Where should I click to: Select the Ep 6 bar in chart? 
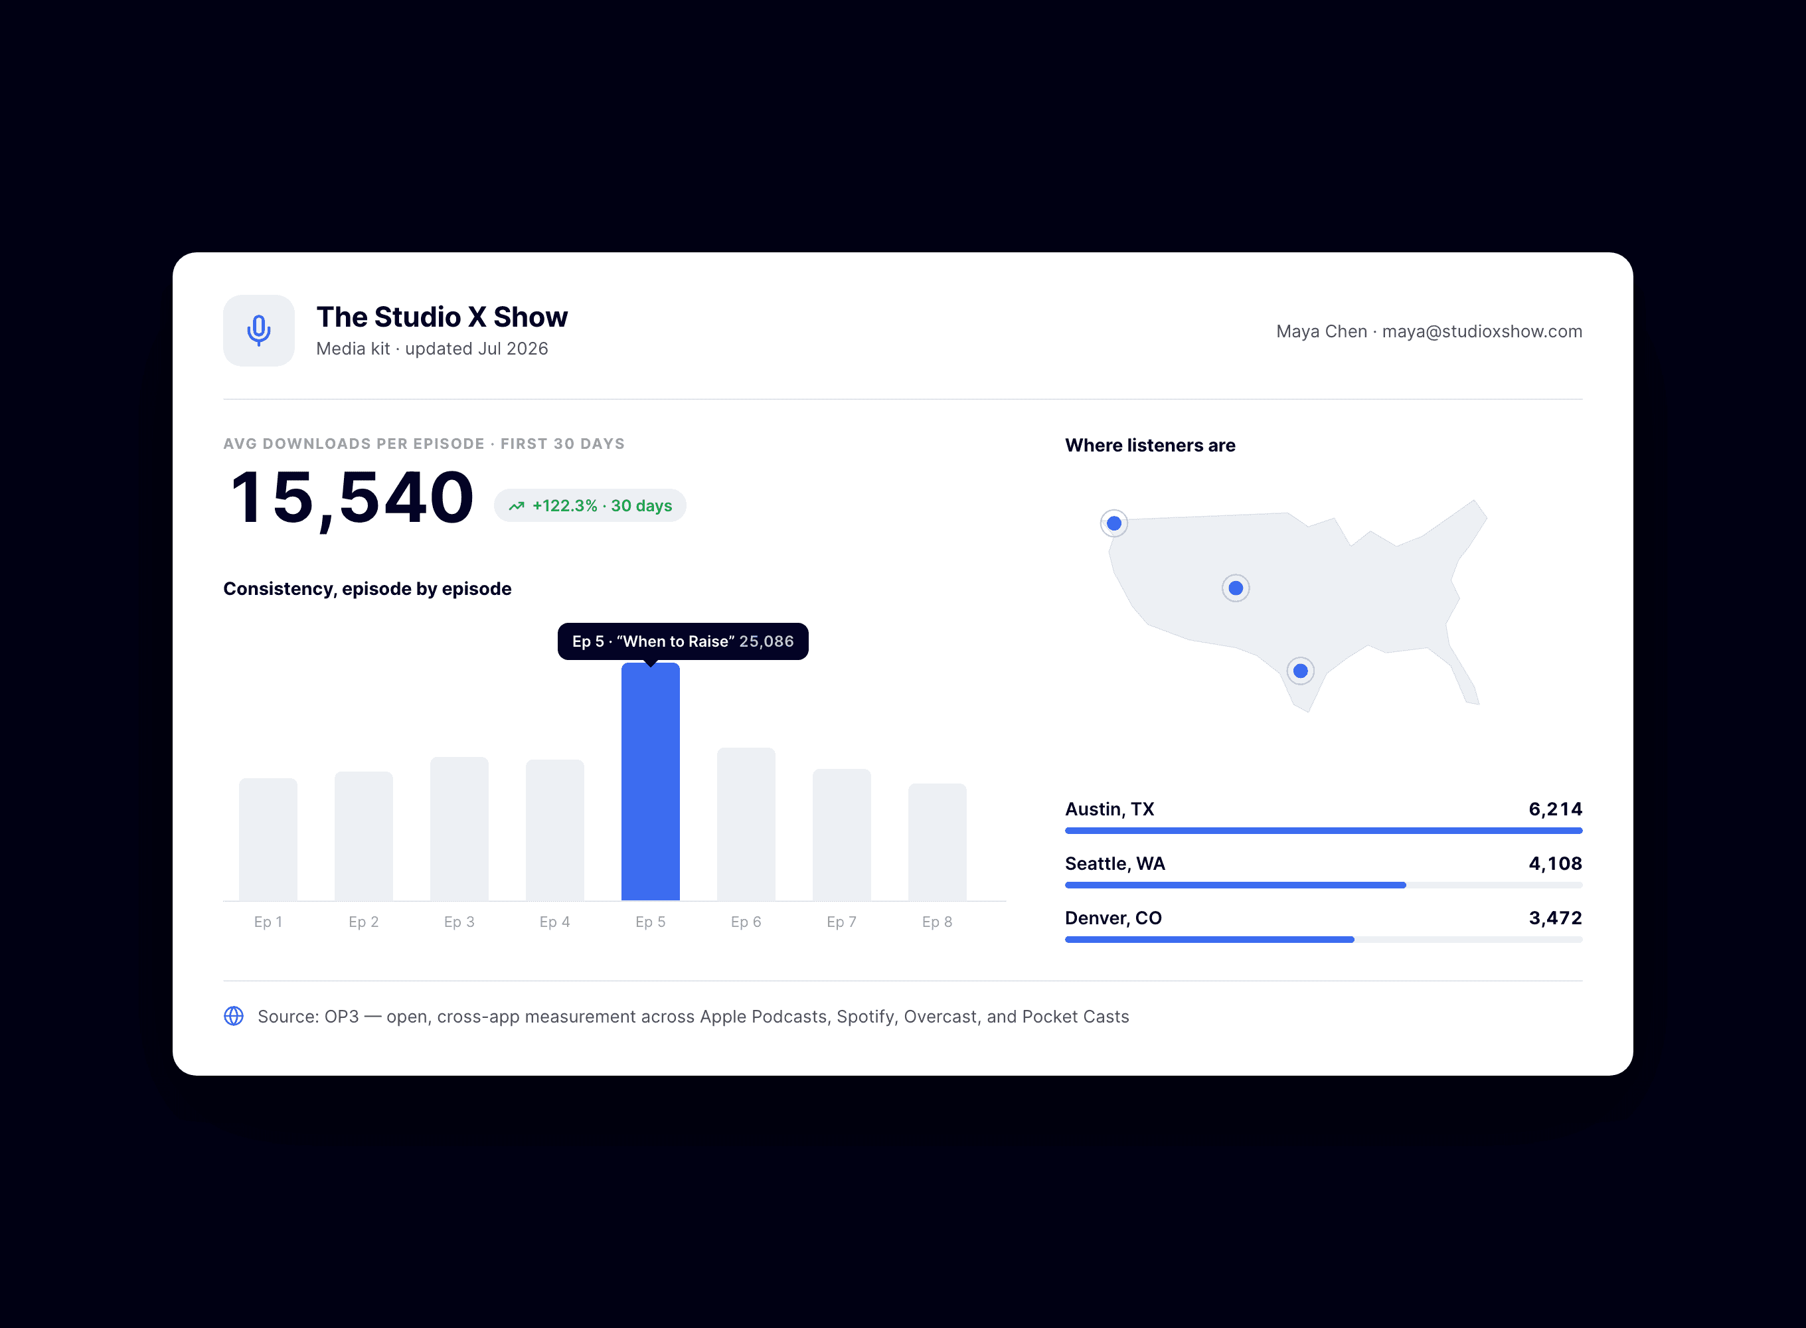click(746, 824)
